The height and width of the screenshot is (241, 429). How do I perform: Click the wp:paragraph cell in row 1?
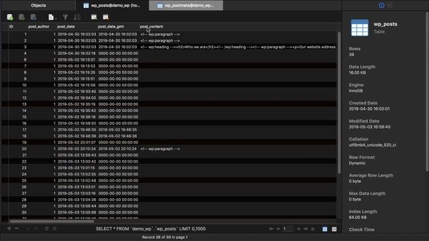coord(160,34)
